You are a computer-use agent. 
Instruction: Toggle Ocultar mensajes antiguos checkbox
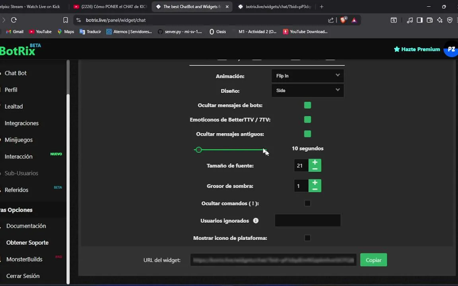[307, 133]
